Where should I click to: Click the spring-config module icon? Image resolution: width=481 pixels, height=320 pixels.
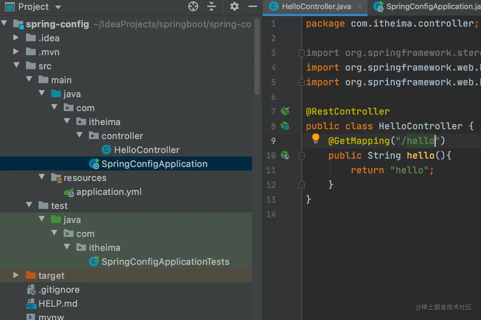click(x=18, y=24)
